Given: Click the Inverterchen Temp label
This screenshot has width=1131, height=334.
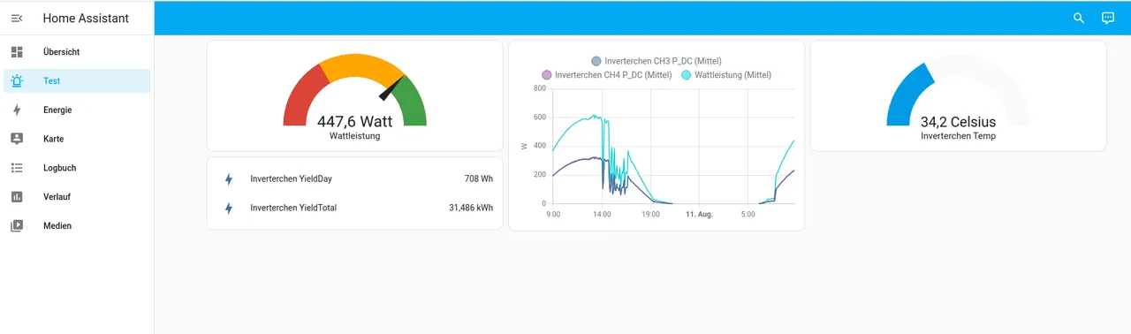Looking at the screenshot, I should [958, 137].
